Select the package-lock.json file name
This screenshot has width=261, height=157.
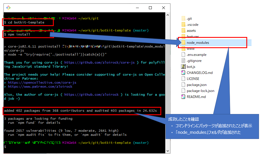200,91
